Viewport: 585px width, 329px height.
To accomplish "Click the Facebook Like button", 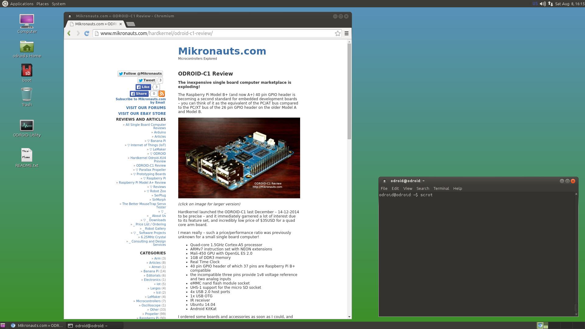I will tap(143, 87).
